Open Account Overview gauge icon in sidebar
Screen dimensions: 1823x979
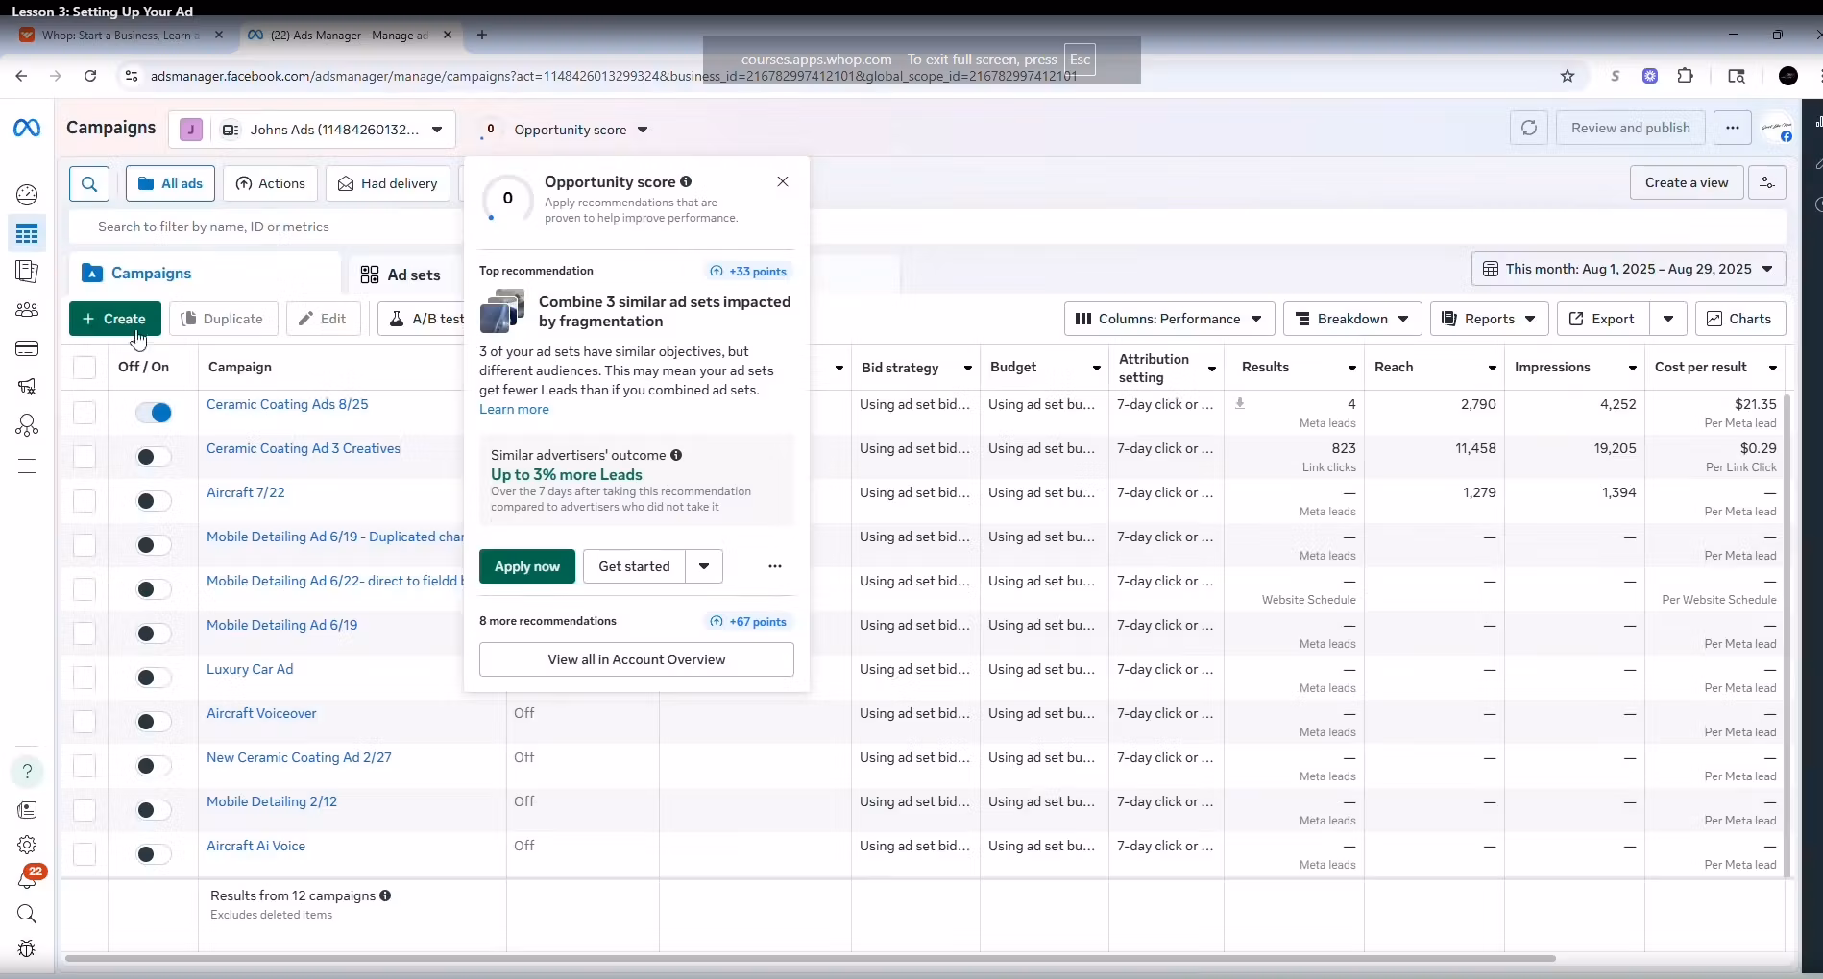[27, 195]
